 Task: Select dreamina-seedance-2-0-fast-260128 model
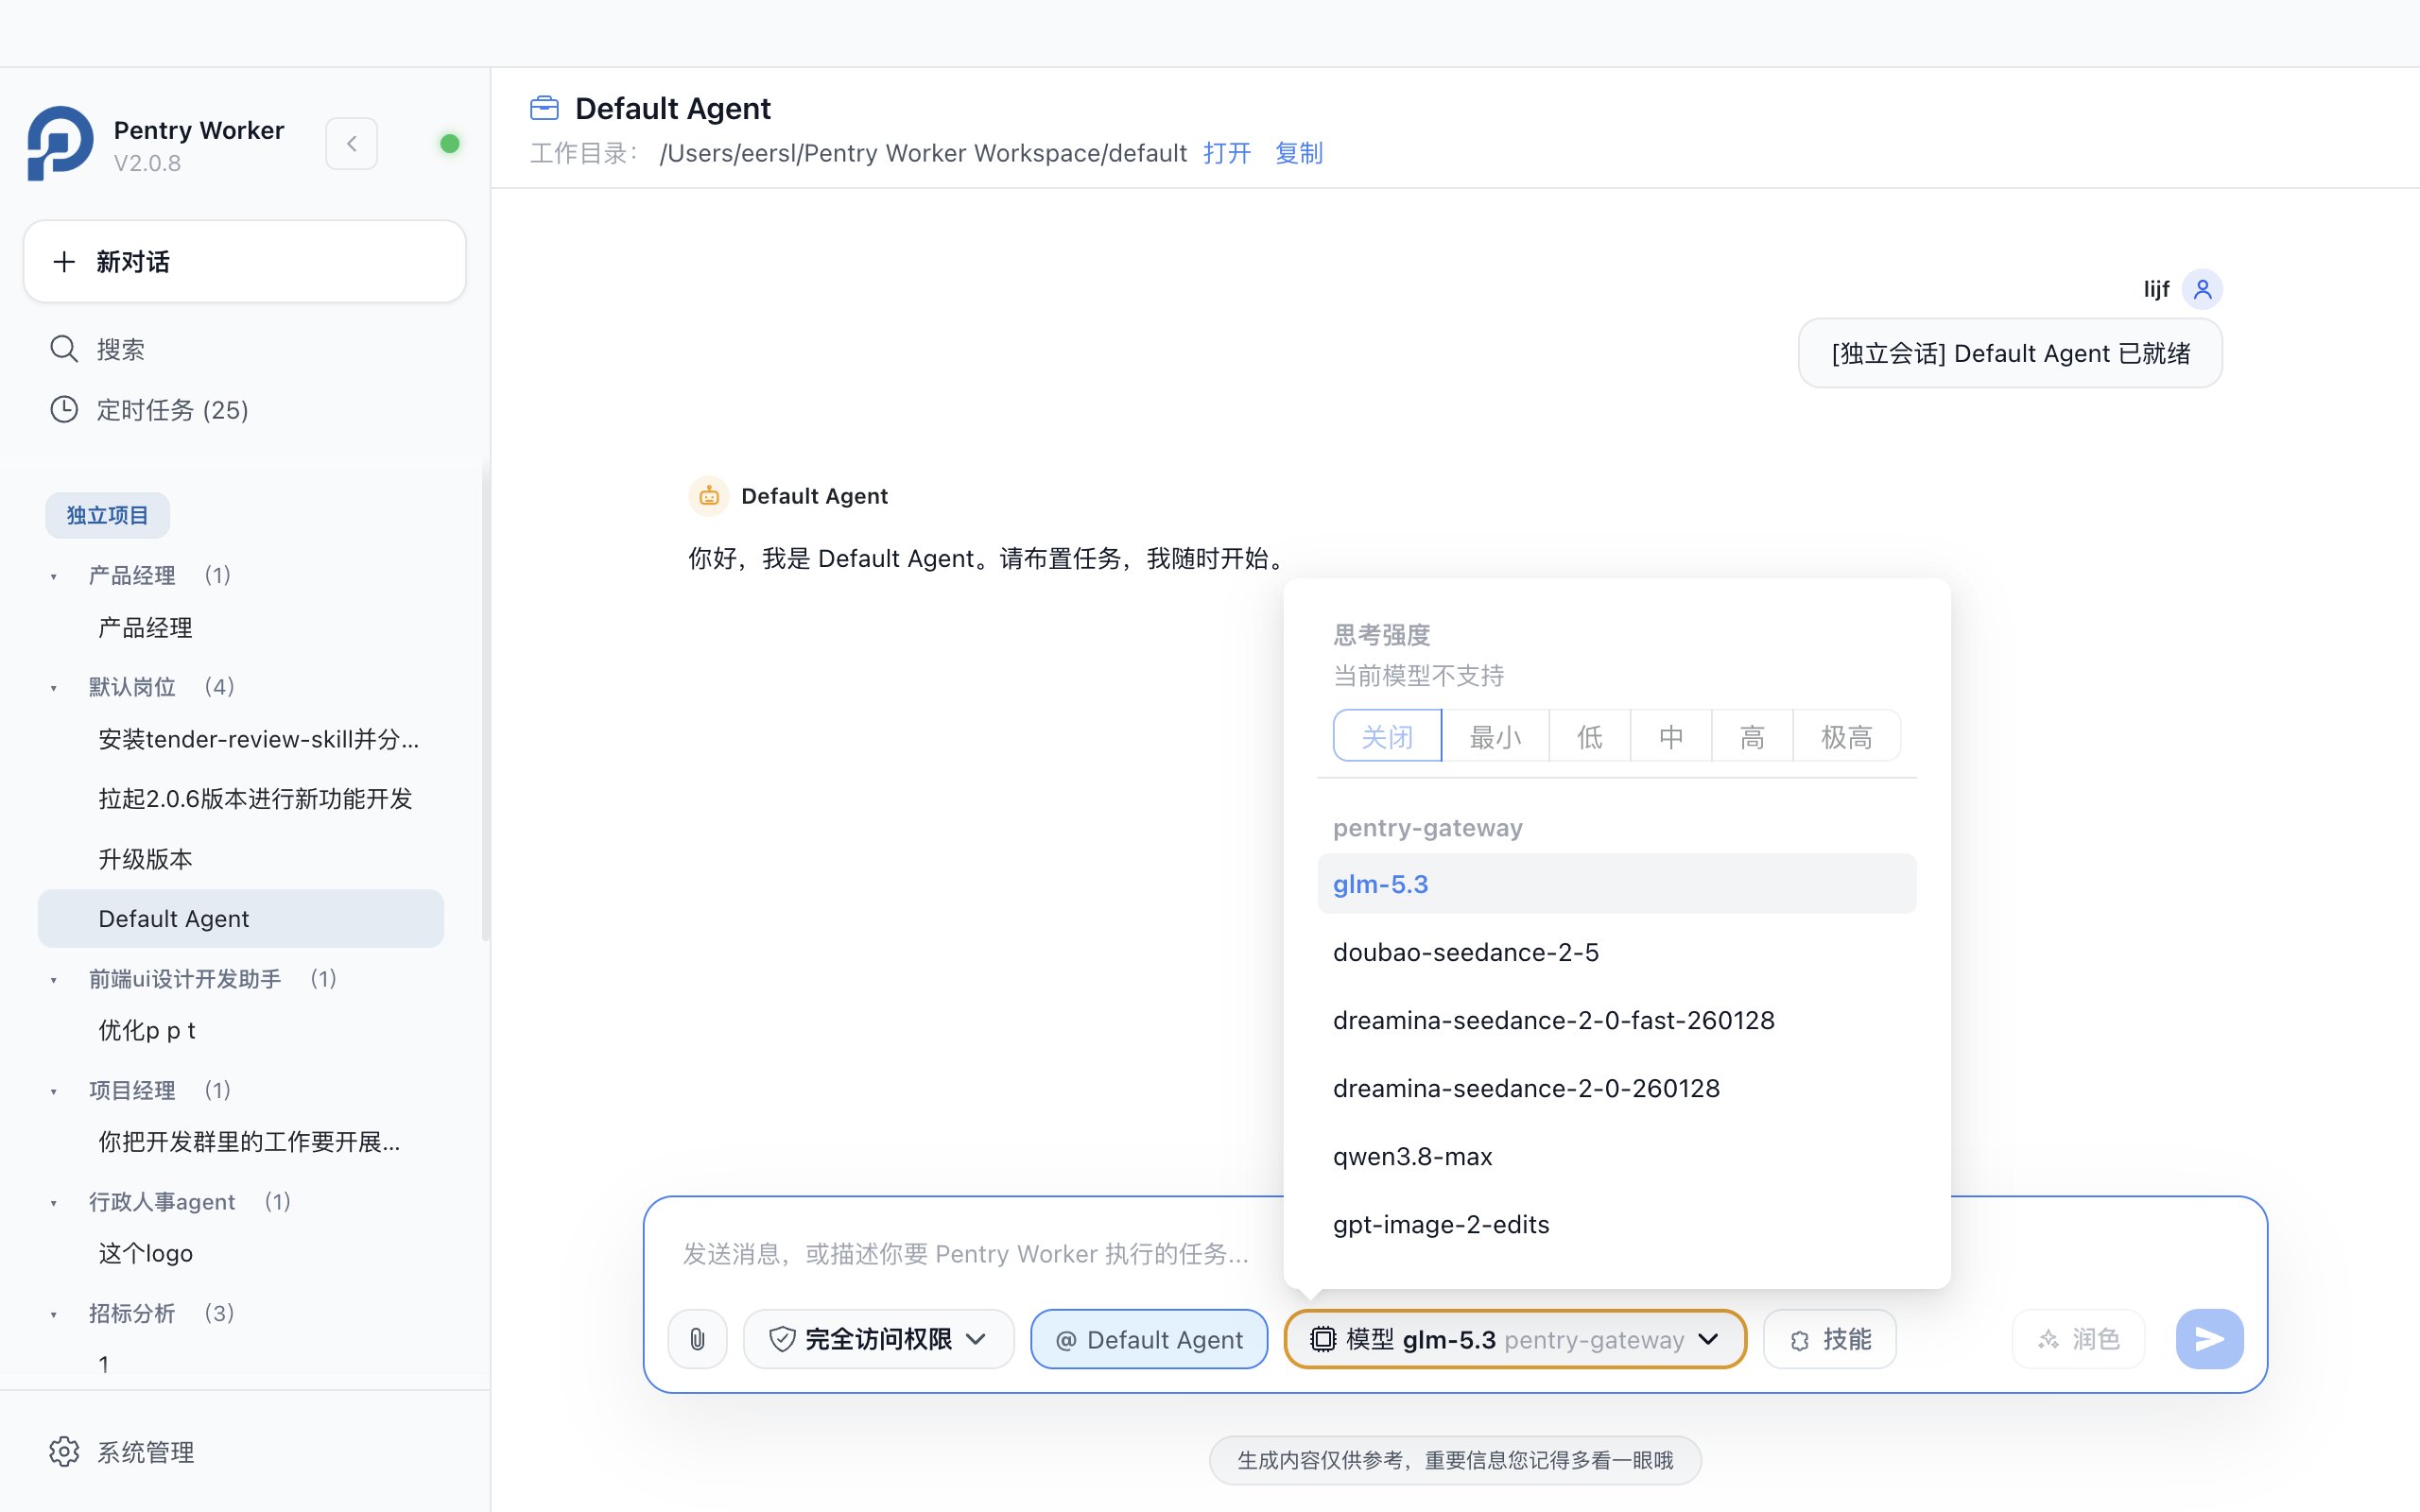tap(1617, 1020)
